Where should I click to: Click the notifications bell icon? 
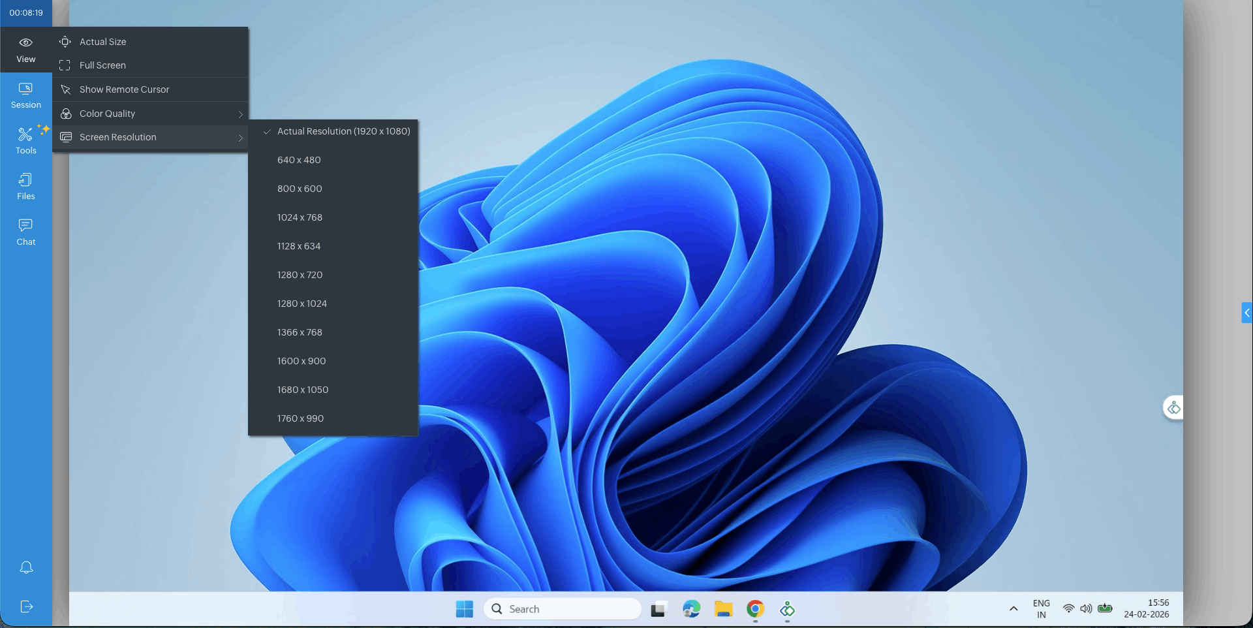26,567
